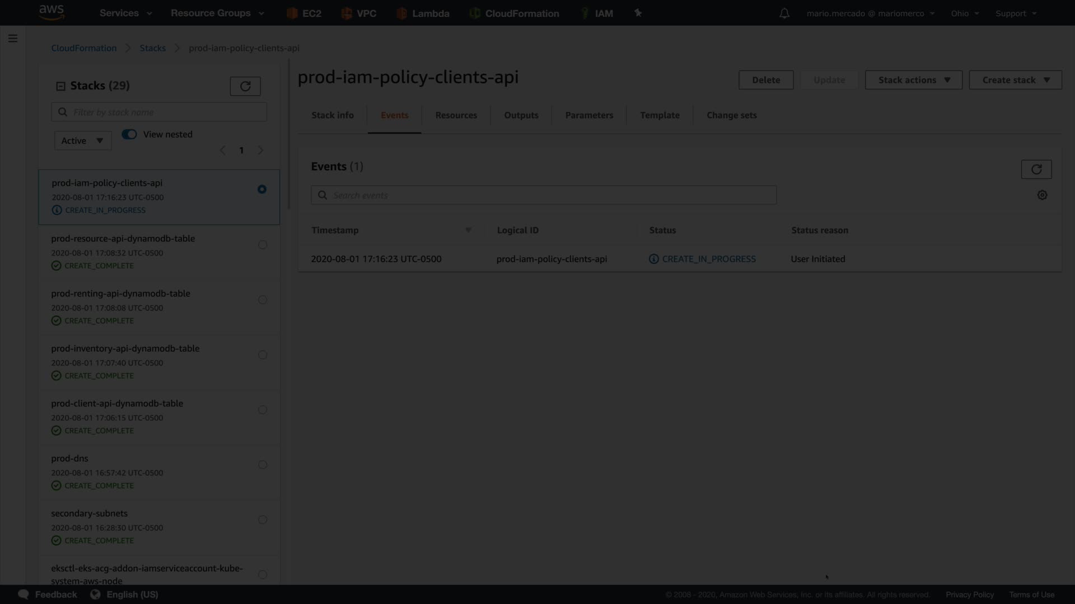The image size is (1075, 604).
Task: Refresh the stacks list
Action: click(245, 86)
